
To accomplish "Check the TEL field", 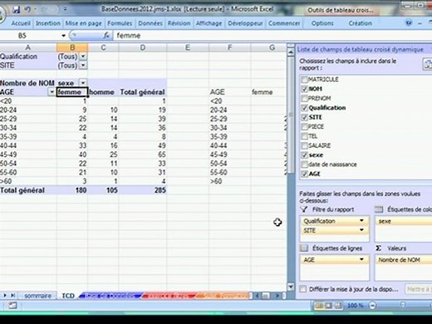I will [304, 136].
